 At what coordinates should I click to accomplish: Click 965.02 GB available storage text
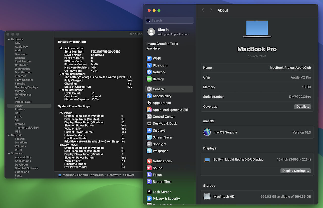pyautogui.click(x=286, y=197)
